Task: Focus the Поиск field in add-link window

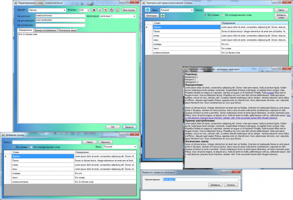Action: tap(47, 142)
